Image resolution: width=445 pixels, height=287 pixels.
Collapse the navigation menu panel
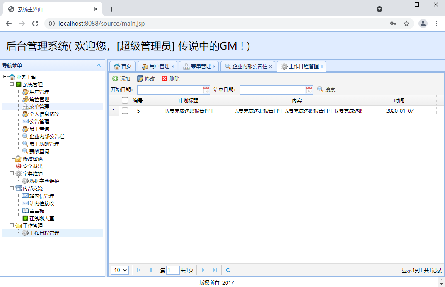(99, 65)
